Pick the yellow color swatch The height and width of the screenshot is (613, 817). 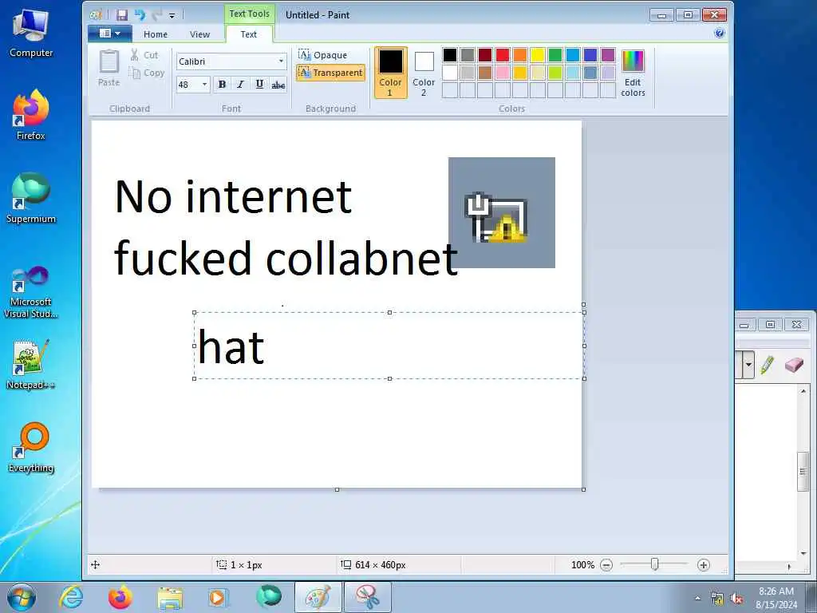(538, 55)
